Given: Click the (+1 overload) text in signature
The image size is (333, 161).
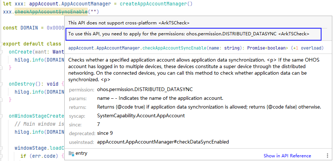Looking at the screenshot, I should (x=310, y=48).
